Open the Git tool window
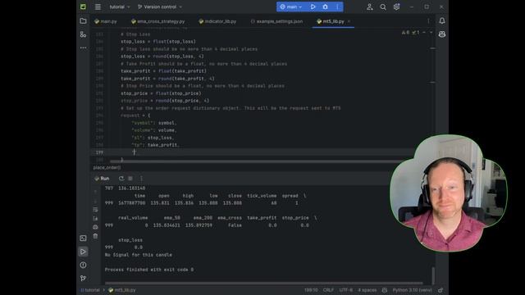This screenshot has width=525, height=295. pyautogui.click(x=83, y=278)
